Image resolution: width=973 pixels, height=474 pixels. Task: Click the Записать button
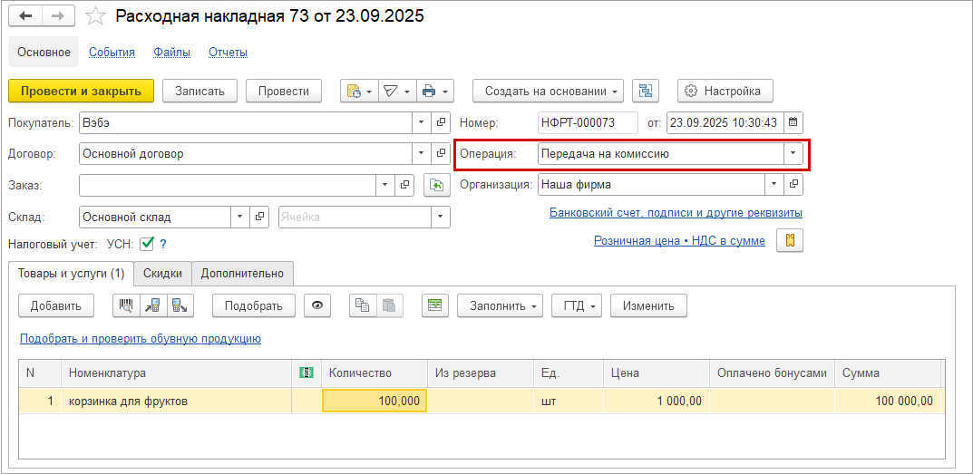pos(199,92)
